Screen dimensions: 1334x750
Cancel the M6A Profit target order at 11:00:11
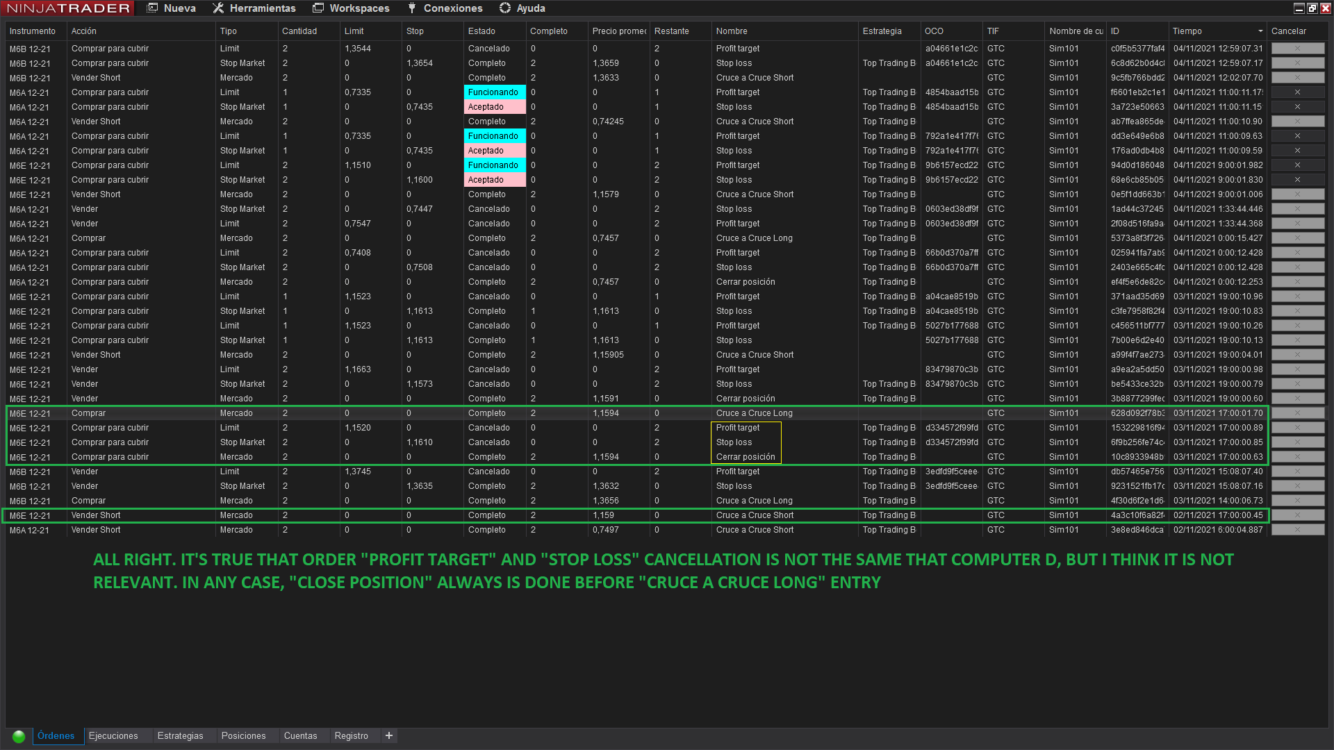pos(1296,92)
